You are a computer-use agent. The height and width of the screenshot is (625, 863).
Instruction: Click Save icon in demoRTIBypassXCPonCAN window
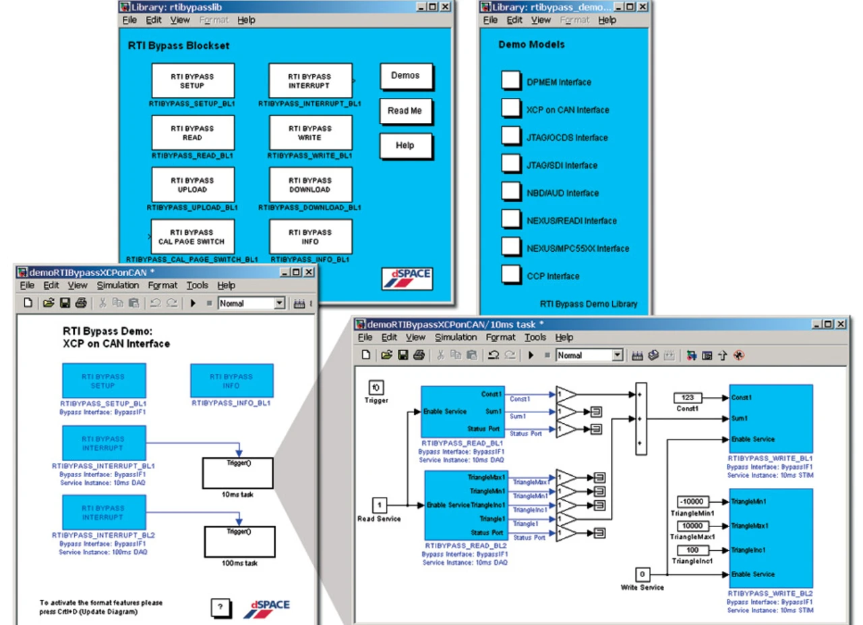point(65,303)
